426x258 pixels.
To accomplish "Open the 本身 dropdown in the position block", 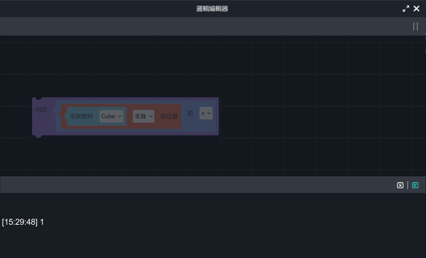I will point(143,116).
